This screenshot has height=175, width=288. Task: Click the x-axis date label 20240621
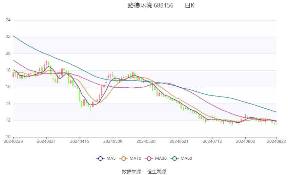[x=179, y=141]
